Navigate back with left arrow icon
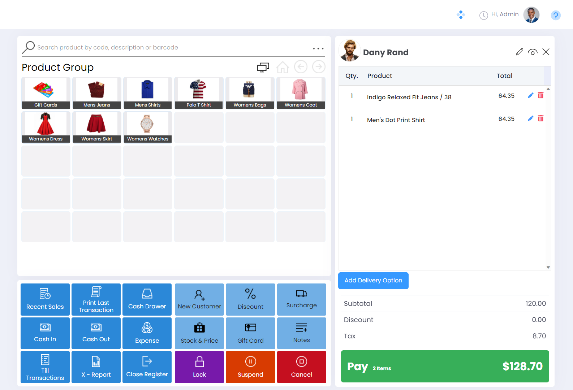 (301, 67)
